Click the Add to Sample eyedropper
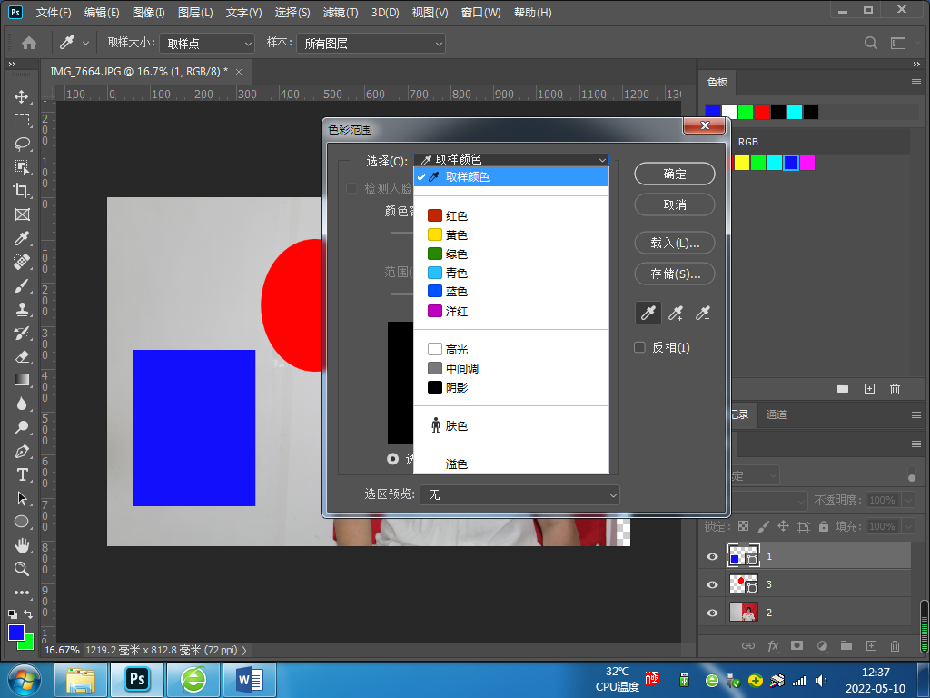This screenshot has height=698, width=930. click(x=675, y=314)
